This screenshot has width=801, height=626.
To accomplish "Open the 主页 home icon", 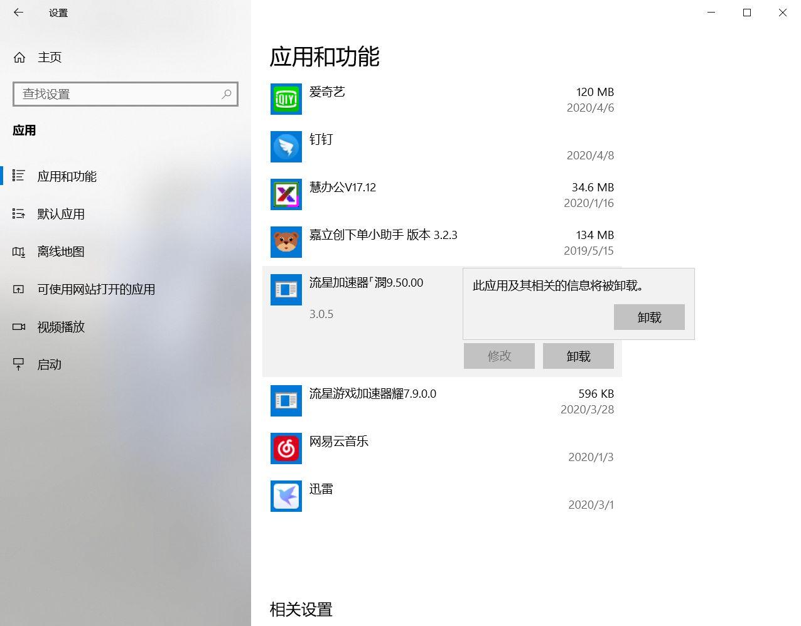I will (x=19, y=58).
